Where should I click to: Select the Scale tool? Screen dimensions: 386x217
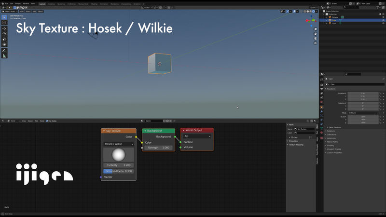coord(4,39)
